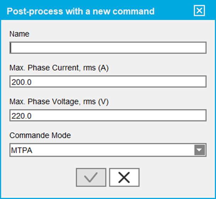Click the 200.0 current value

(22, 82)
